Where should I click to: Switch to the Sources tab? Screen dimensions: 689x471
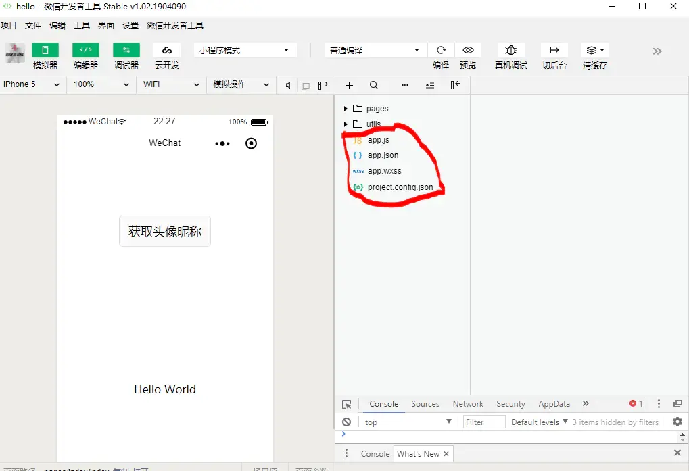click(425, 404)
